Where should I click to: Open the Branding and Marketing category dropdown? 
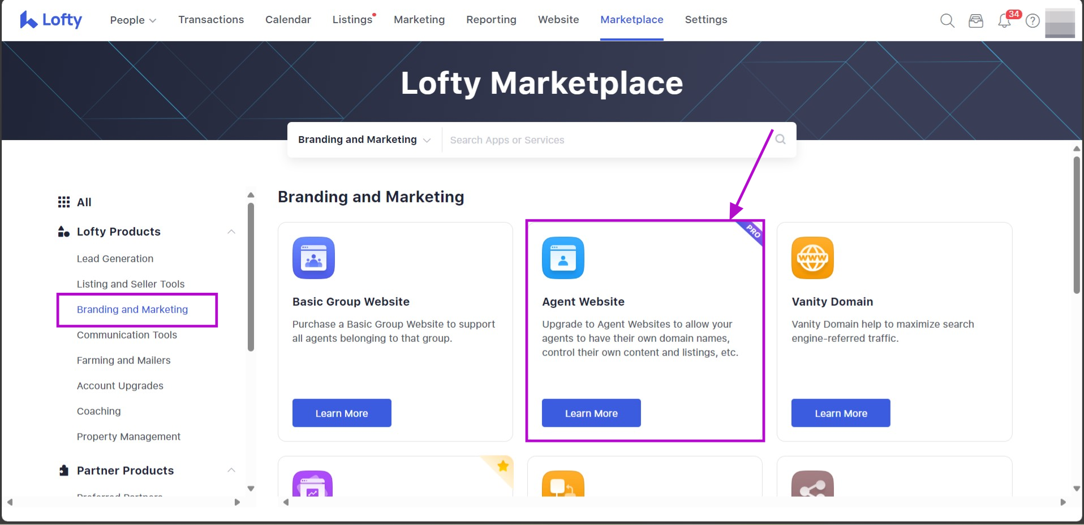(364, 140)
